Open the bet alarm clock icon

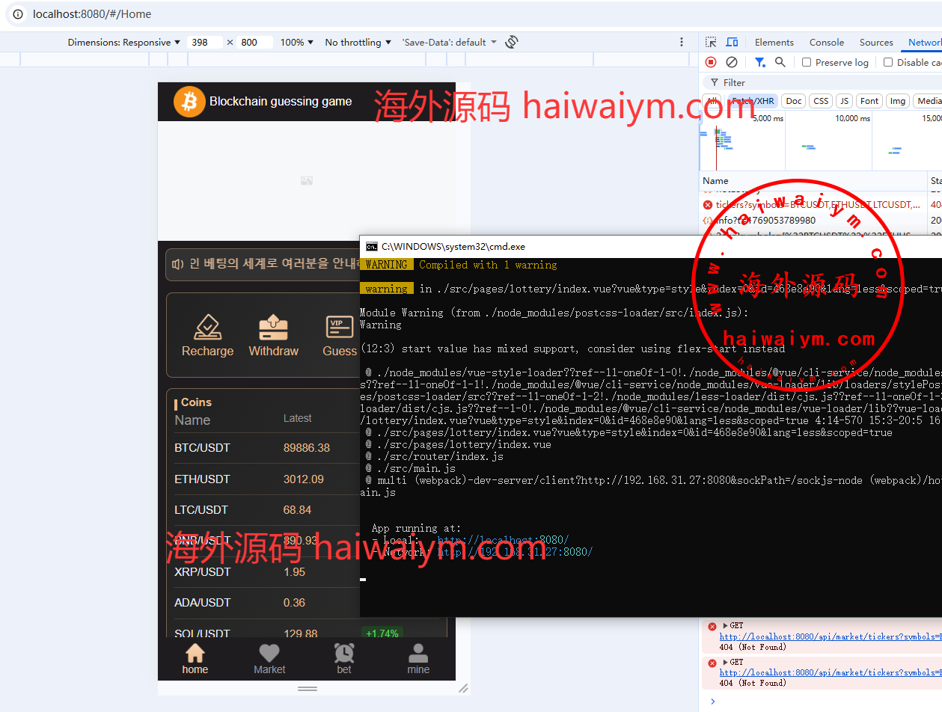coord(344,653)
